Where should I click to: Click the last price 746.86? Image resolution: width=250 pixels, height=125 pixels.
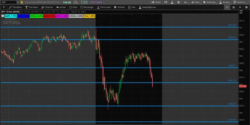click(x=67, y=2)
